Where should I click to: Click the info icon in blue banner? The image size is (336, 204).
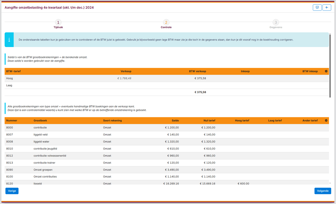(9, 40)
